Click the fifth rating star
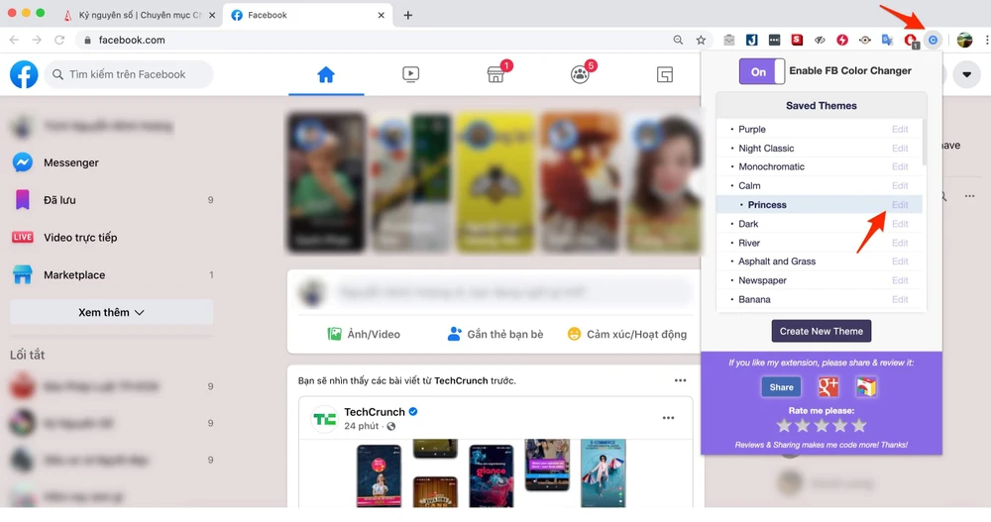This screenshot has height=522, width=991. [x=859, y=425]
